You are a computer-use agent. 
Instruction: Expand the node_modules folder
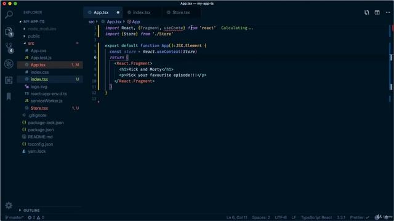pyautogui.click(x=25, y=29)
